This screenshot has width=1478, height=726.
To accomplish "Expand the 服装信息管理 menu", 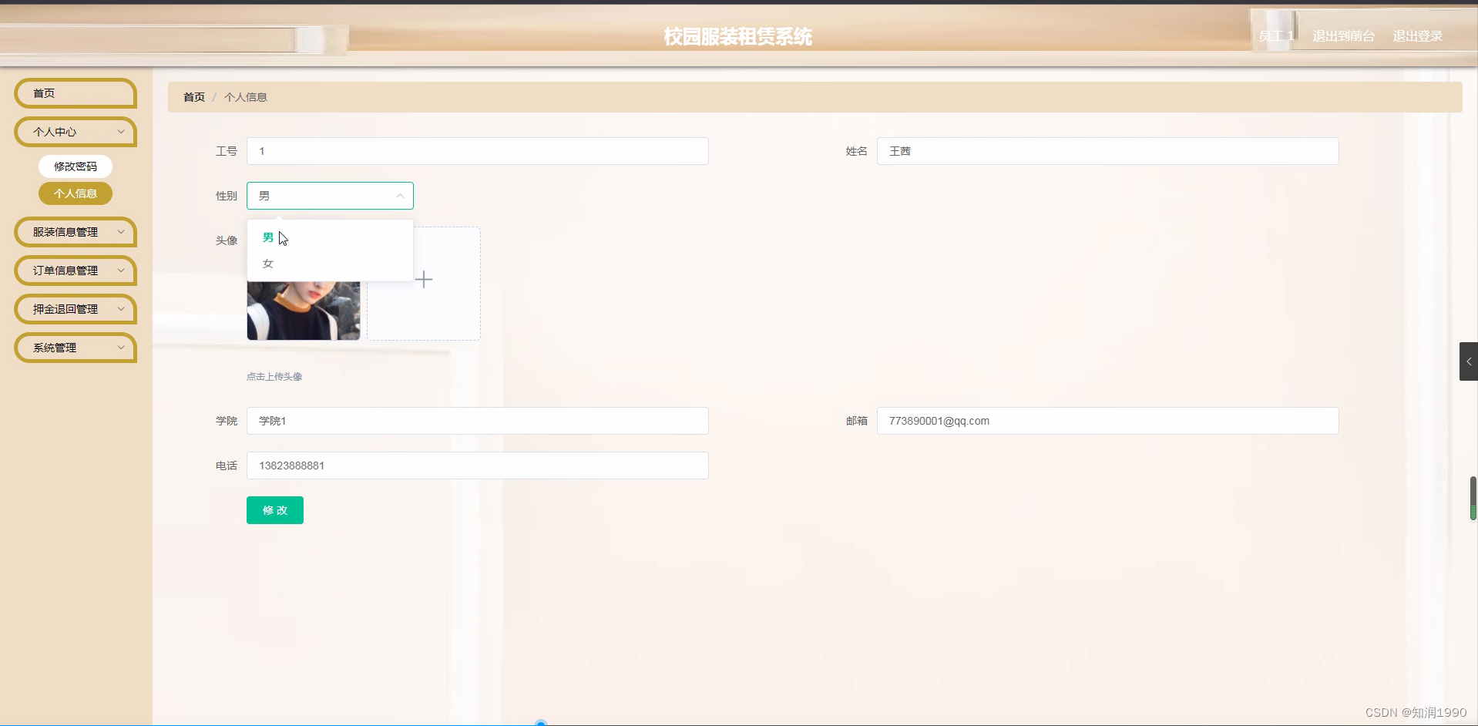I will (75, 231).
